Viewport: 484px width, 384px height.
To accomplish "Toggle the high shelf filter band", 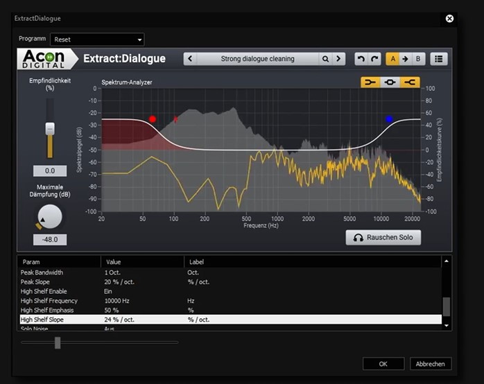I will tap(410, 82).
